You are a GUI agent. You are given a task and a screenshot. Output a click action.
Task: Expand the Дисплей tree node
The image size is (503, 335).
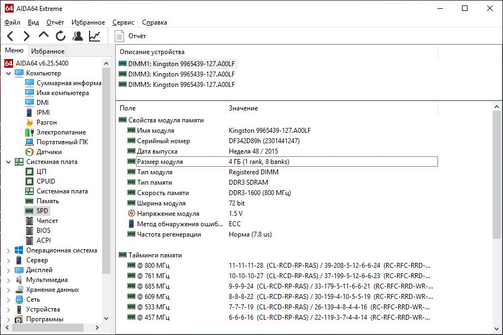click(x=9, y=271)
